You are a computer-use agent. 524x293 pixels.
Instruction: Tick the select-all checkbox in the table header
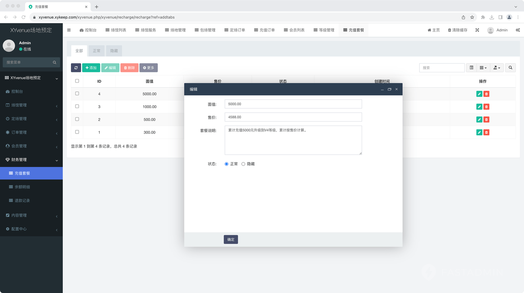[x=77, y=81]
